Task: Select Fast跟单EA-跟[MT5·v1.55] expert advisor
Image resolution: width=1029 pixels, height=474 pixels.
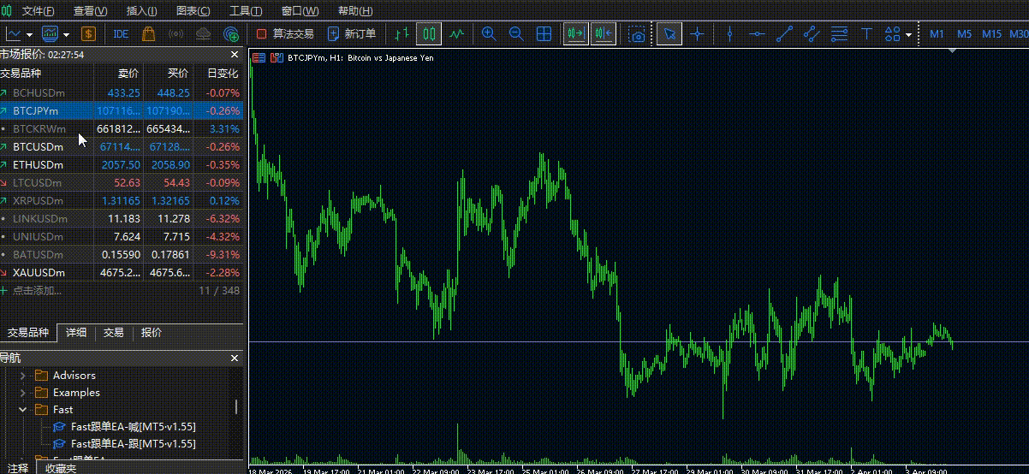Action: [133, 444]
